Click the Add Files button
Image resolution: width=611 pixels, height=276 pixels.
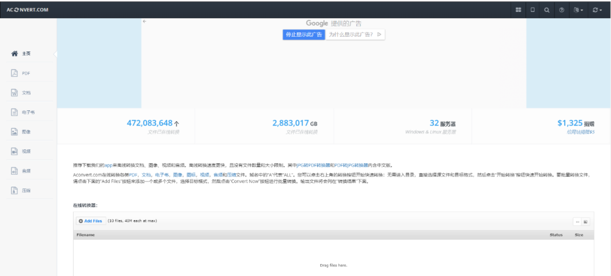click(x=91, y=221)
